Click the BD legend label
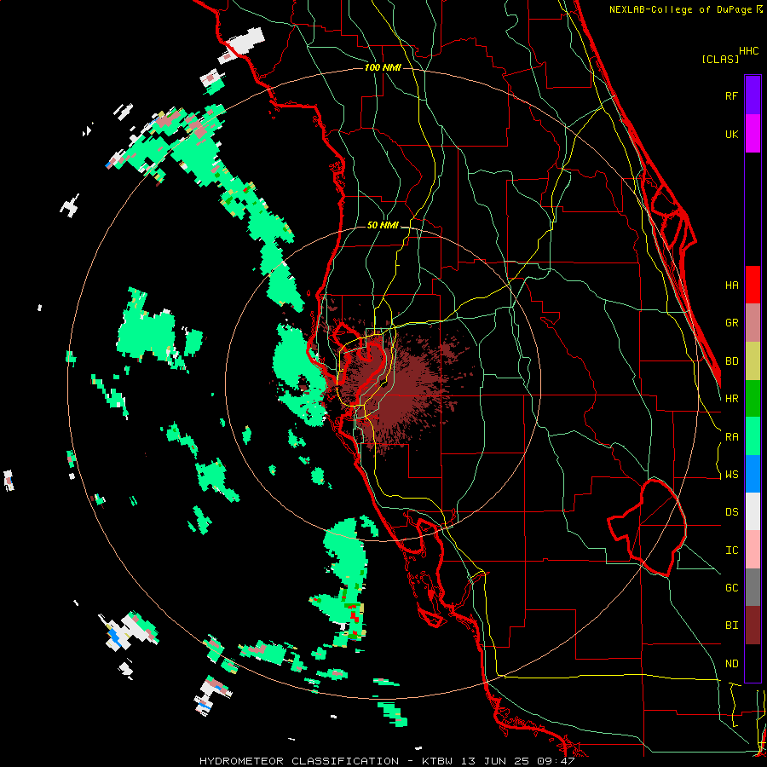The image size is (767, 767). (x=731, y=361)
